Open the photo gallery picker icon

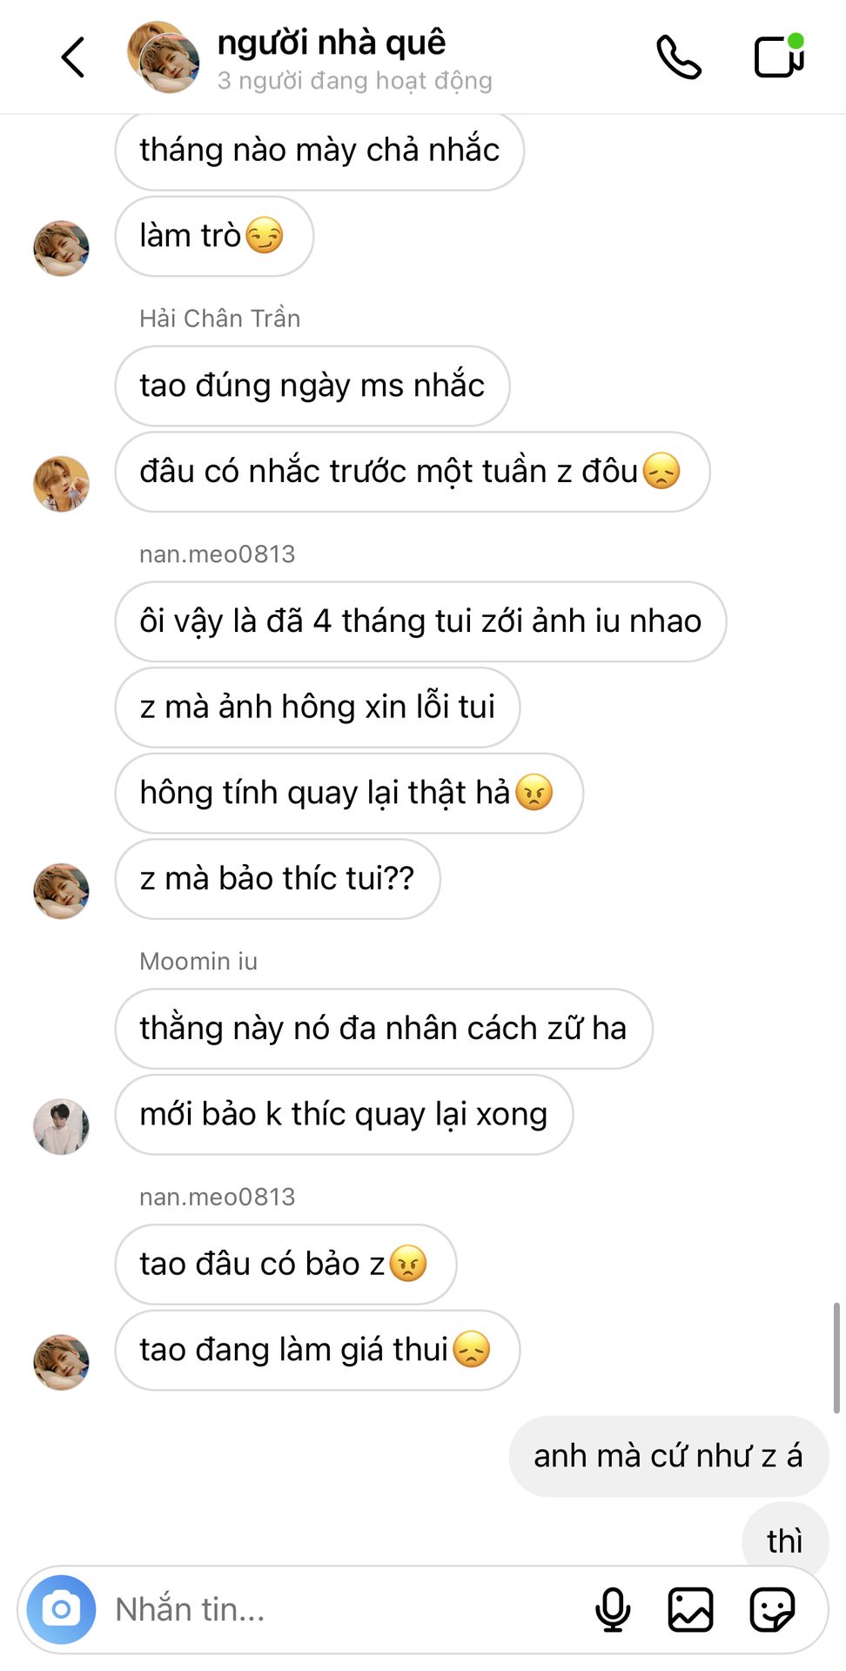tap(691, 1609)
